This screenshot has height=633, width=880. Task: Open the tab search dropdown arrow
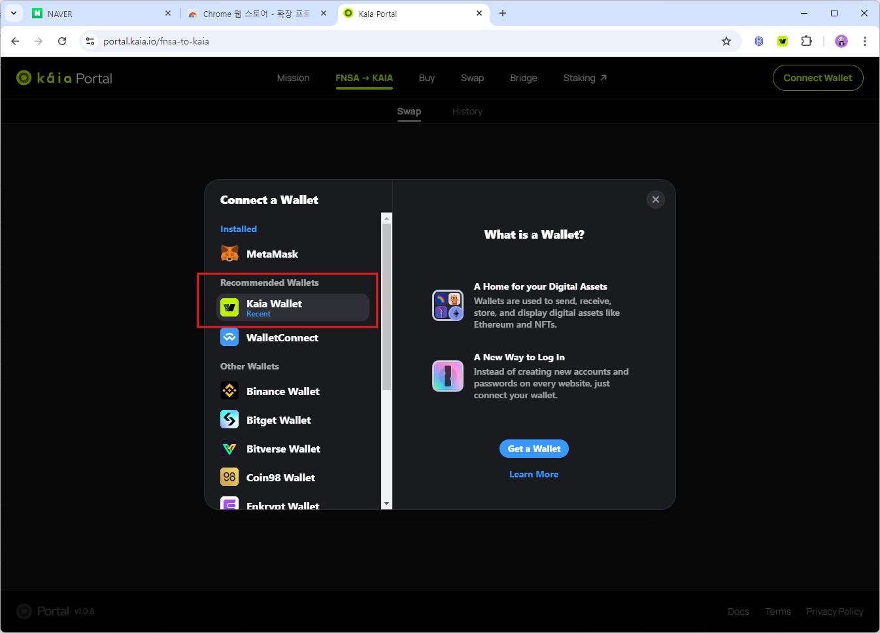pos(14,13)
